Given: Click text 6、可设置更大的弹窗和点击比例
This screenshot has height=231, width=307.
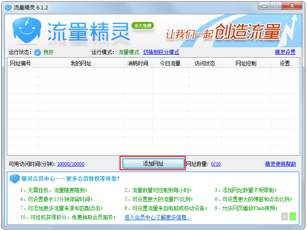Looking at the screenshot, I should [254, 199].
